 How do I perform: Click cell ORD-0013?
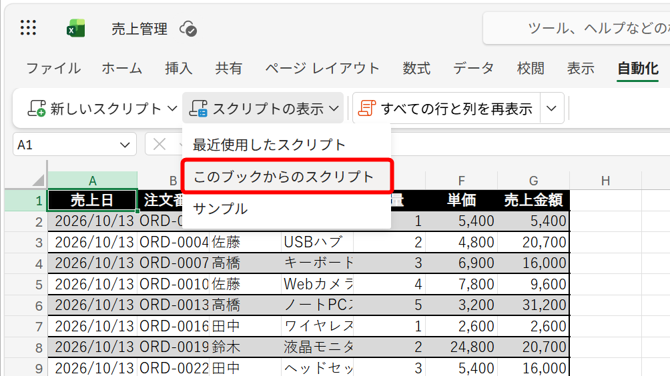pyautogui.click(x=173, y=305)
